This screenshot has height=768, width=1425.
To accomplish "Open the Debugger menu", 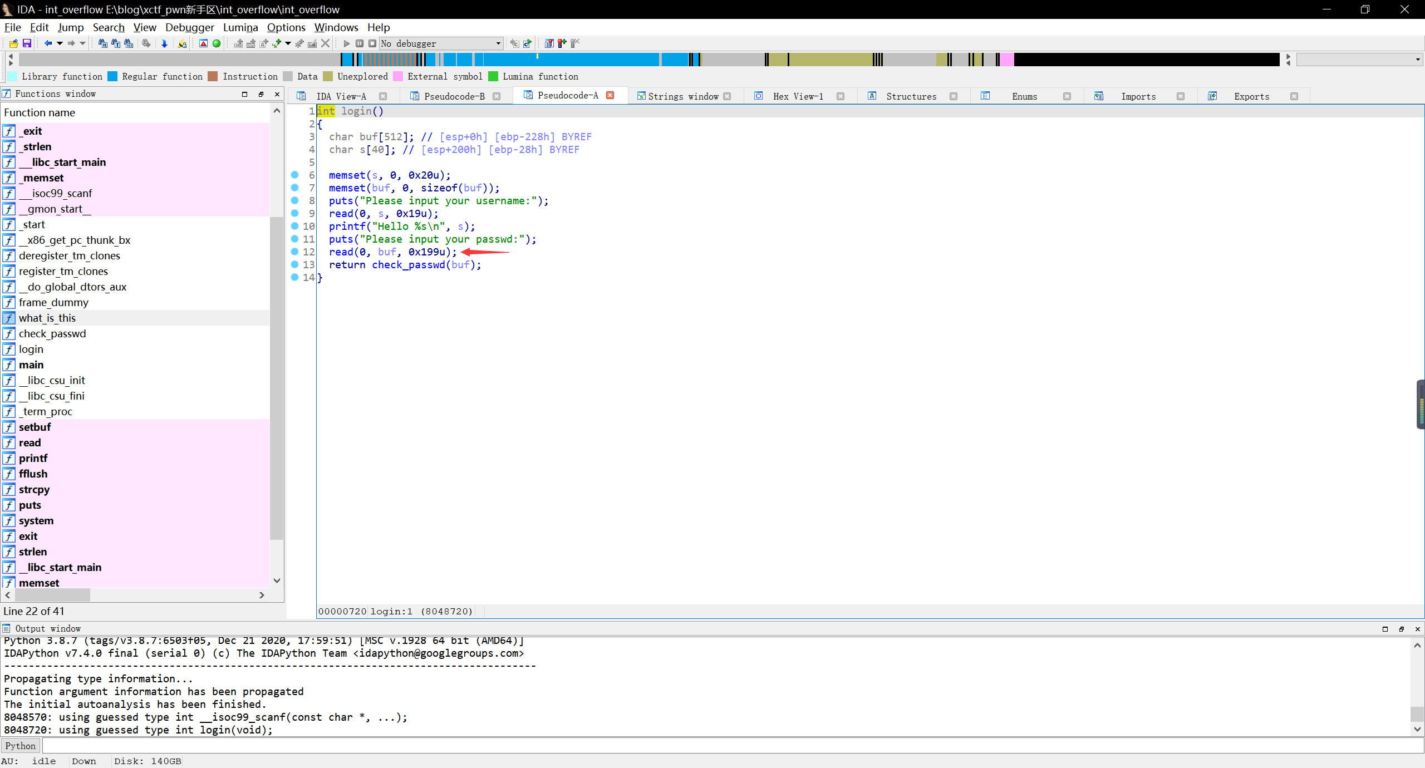I will 189,27.
